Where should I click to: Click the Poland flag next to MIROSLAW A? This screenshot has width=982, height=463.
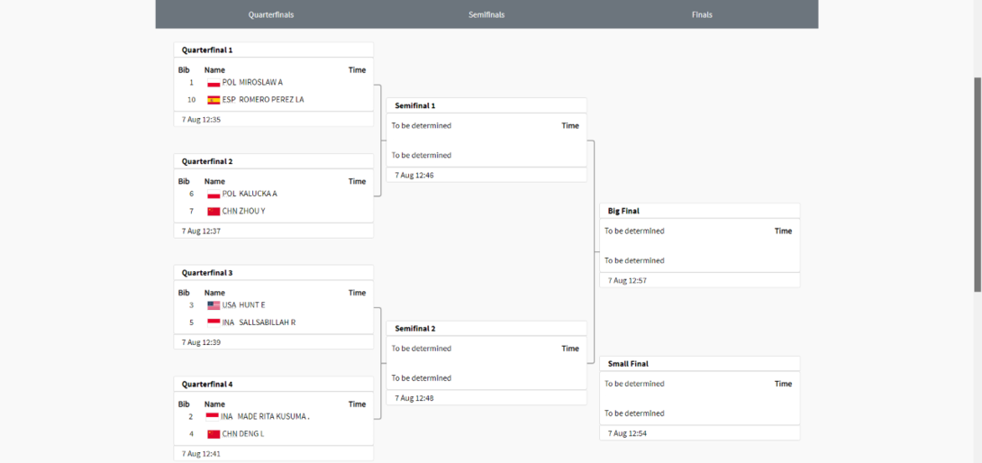coord(214,82)
